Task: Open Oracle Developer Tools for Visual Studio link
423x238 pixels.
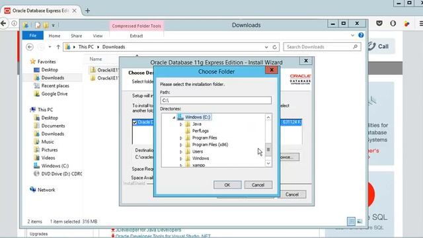Action: [x=163, y=236]
